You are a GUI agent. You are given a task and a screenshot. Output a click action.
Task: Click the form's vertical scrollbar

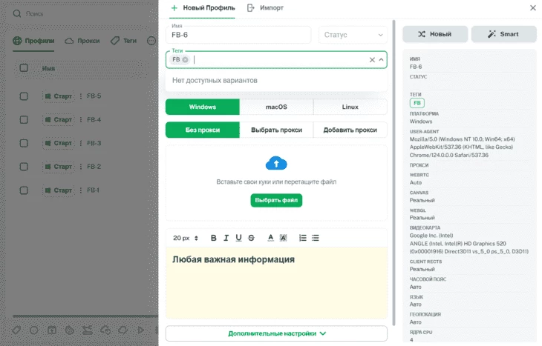(x=394, y=173)
